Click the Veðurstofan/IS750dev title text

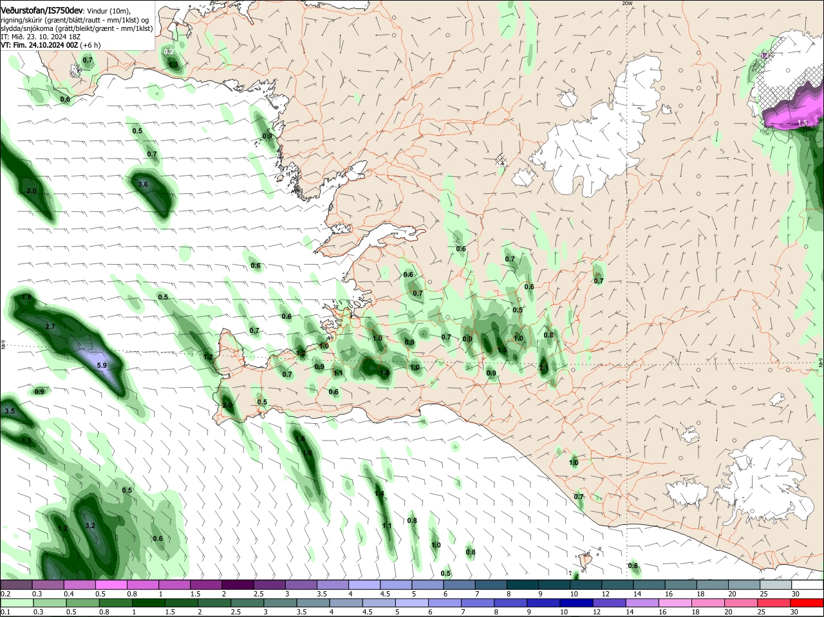(x=42, y=10)
